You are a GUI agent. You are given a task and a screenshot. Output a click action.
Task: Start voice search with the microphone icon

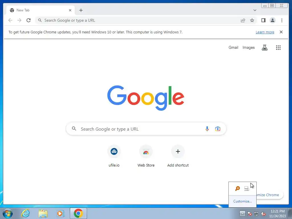pos(207,129)
